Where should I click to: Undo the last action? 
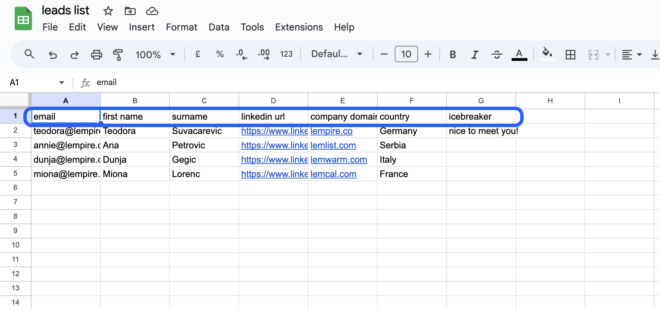click(x=52, y=54)
